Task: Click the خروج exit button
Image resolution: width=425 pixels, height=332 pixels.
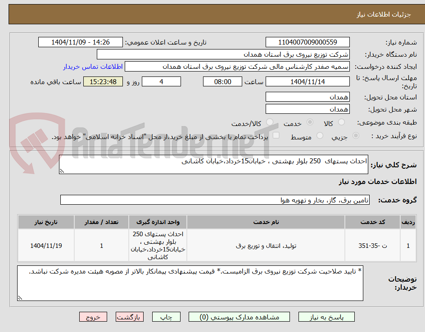Action: [x=93, y=317]
